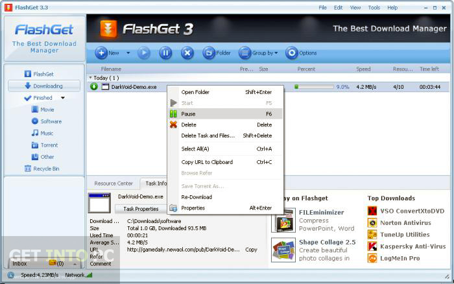Open the New button dropdown arrow
454x284 pixels.
click(x=128, y=53)
